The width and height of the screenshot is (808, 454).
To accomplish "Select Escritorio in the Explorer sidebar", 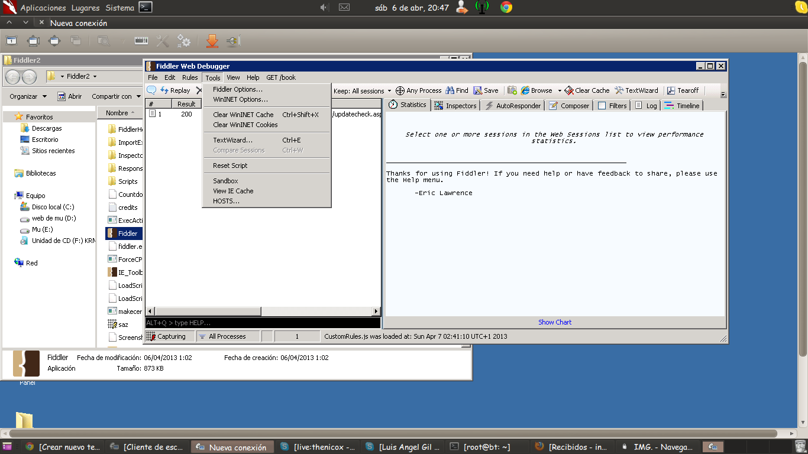I will (x=45, y=140).
